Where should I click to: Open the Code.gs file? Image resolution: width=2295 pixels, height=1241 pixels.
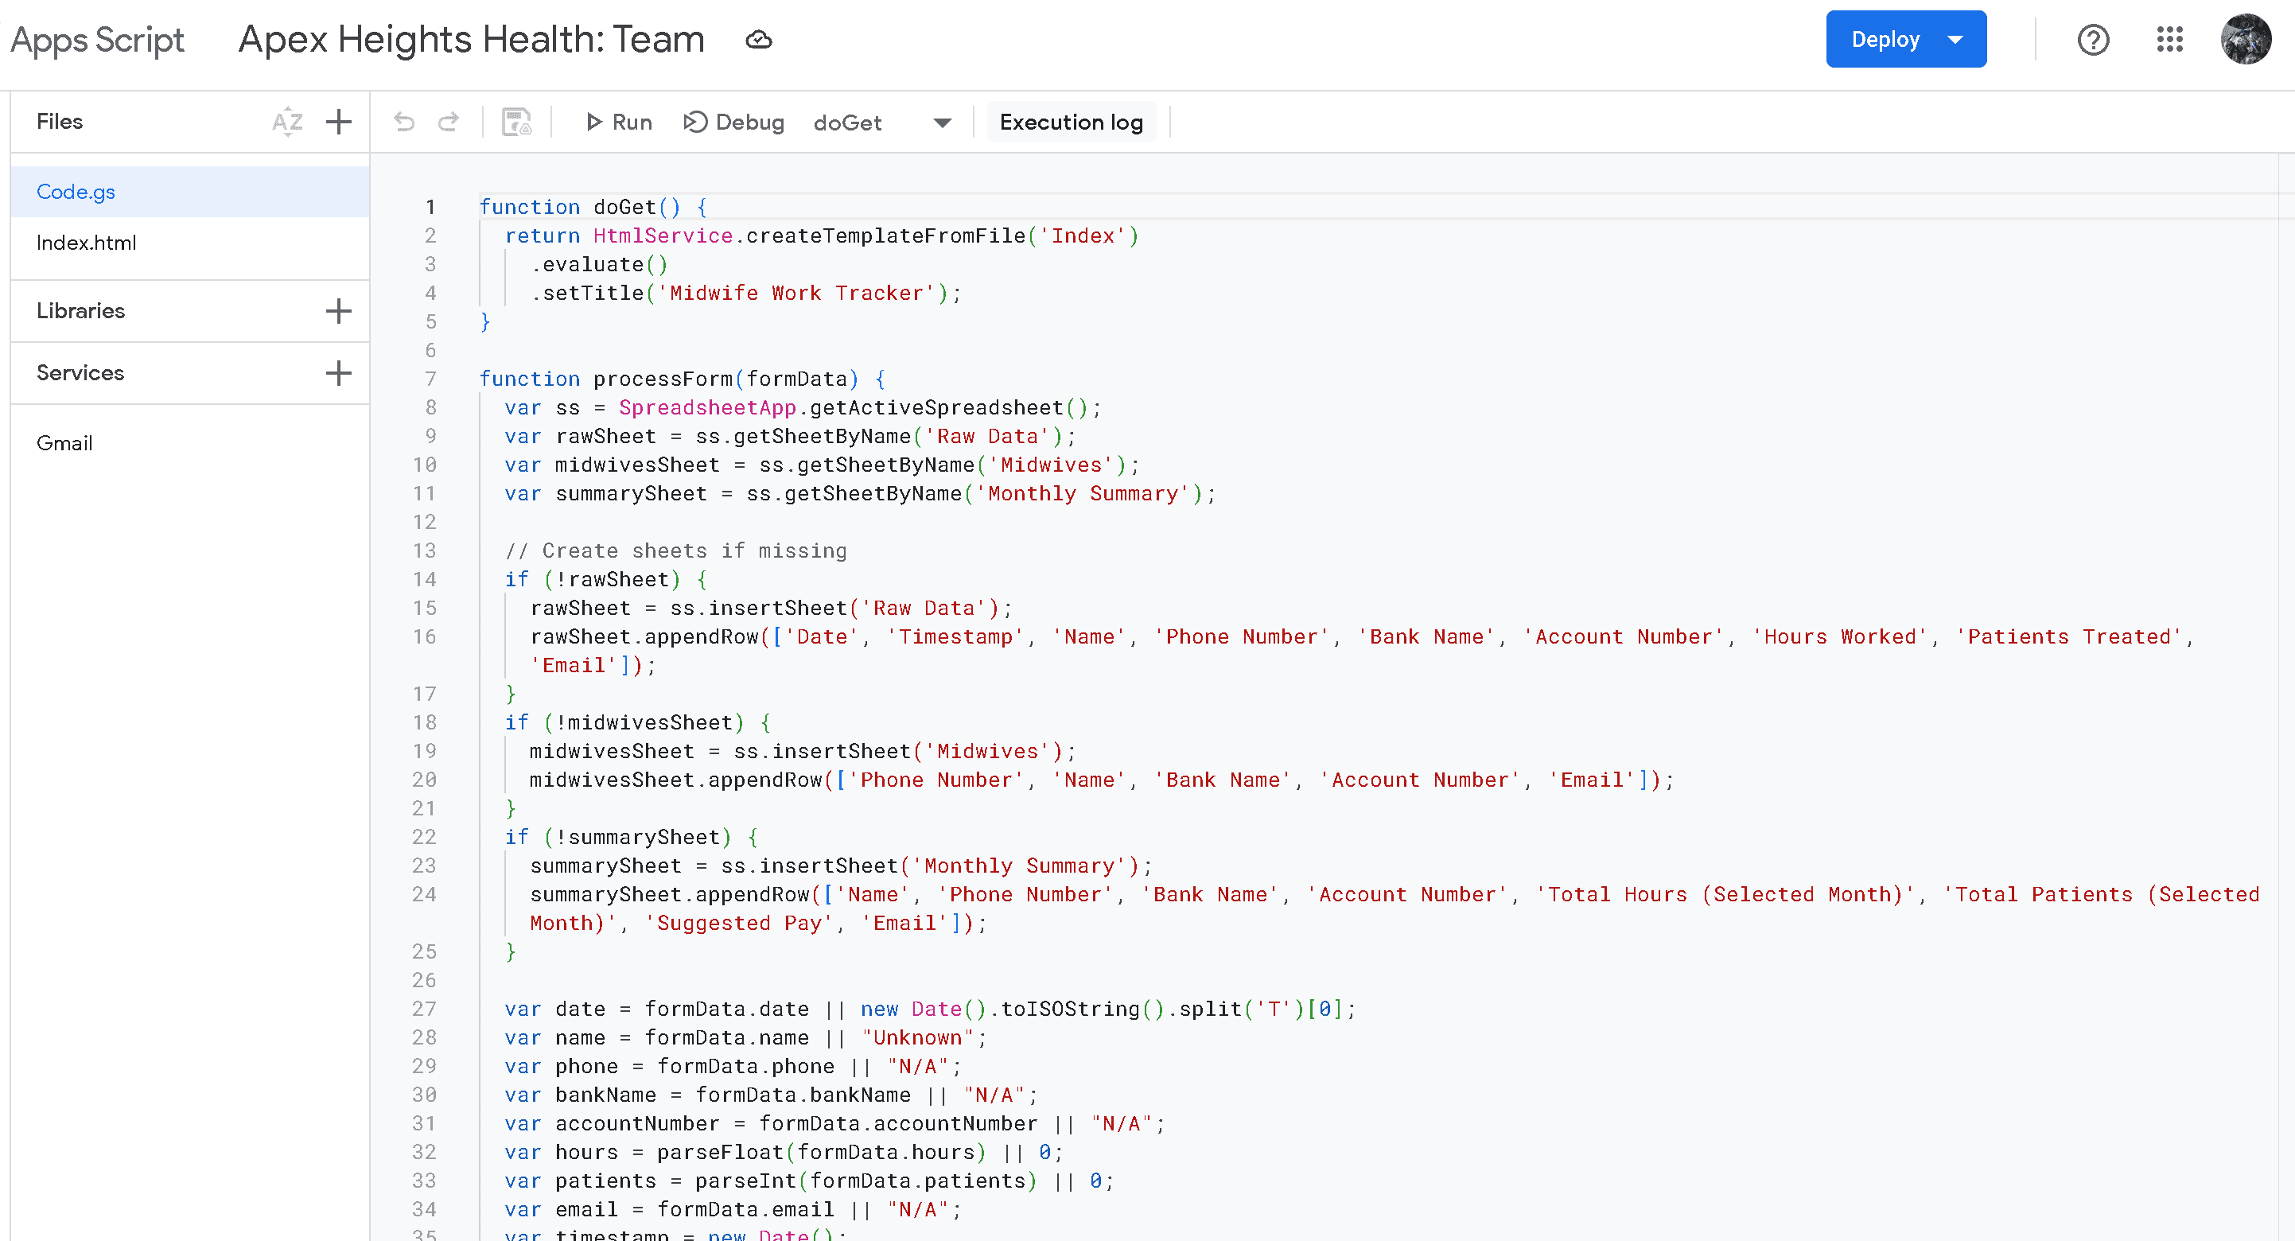(76, 192)
